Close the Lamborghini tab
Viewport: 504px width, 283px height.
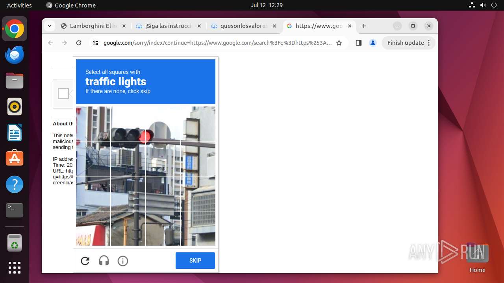(x=124, y=26)
